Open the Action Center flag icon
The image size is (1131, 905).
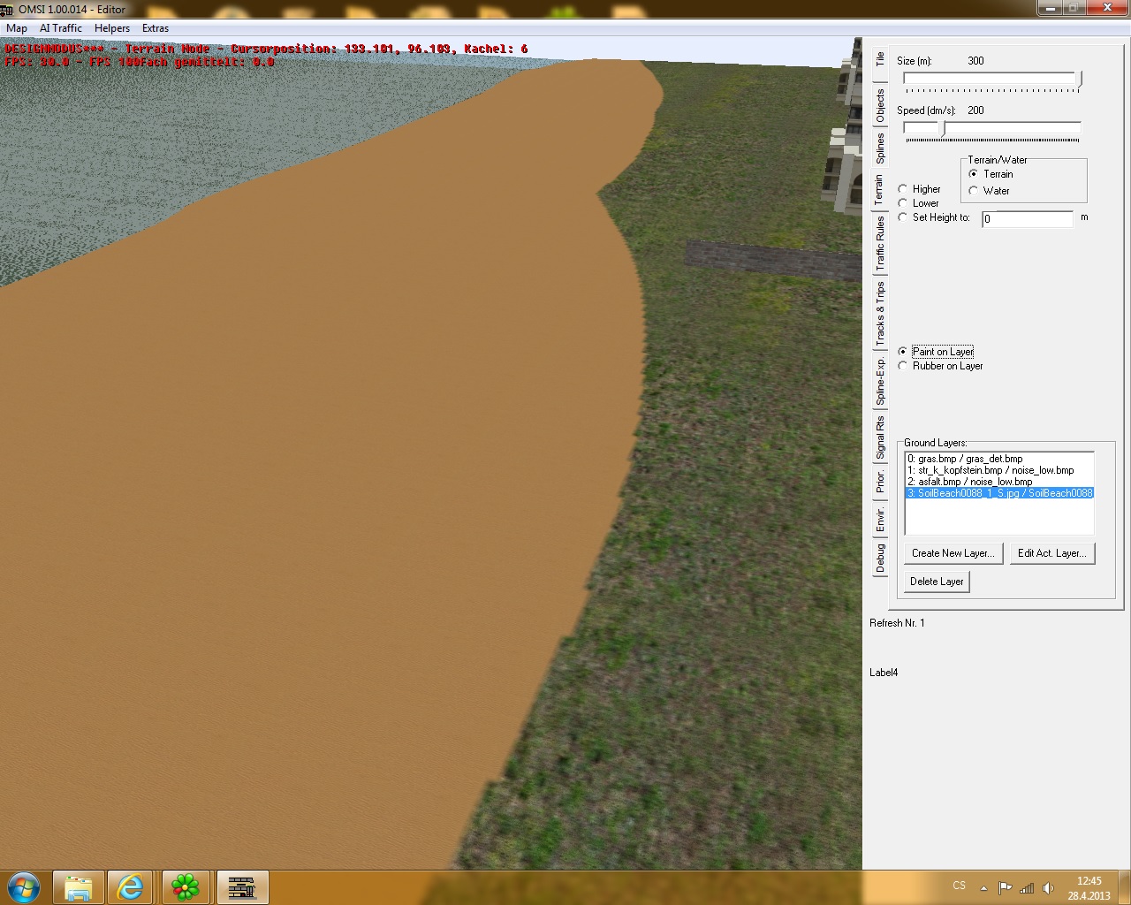pyautogui.click(x=1005, y=887)
